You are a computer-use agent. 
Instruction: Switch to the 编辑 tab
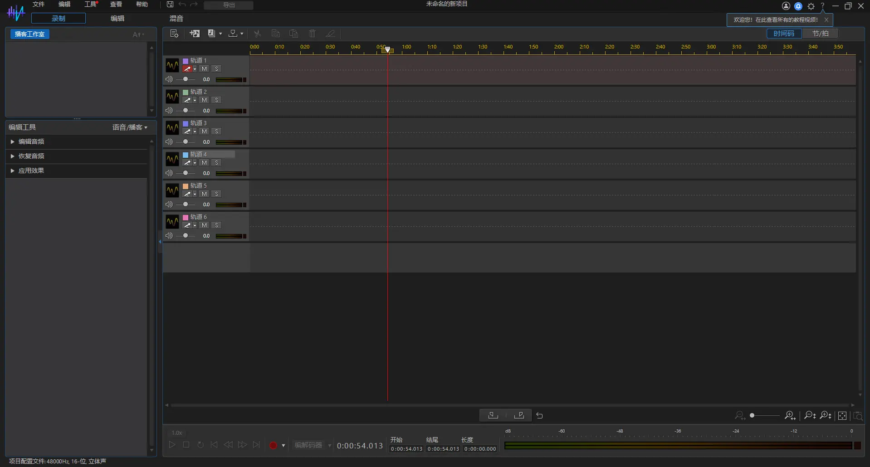(x=117, y=18)
